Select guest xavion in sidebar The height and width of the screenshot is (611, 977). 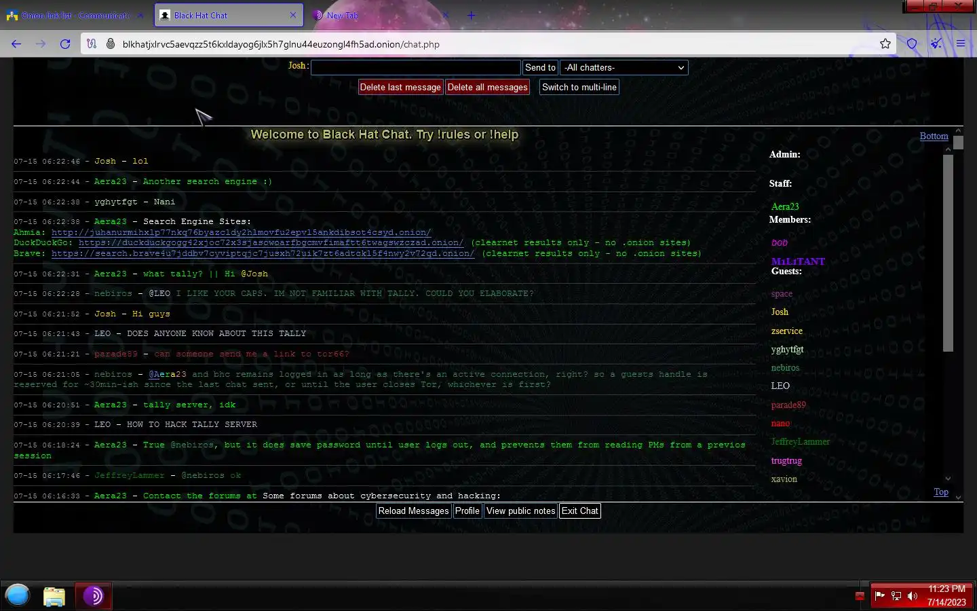784,479
